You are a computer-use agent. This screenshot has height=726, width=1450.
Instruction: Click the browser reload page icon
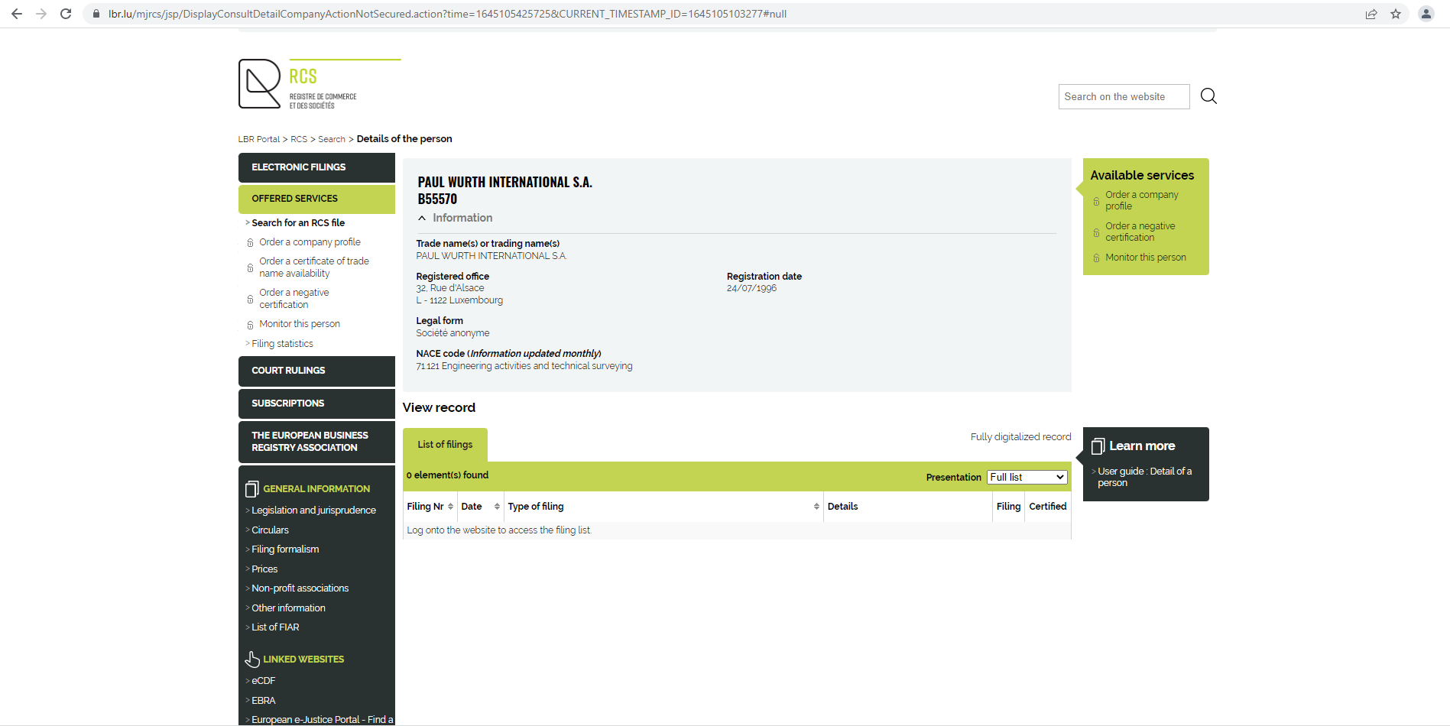tap(66, 14)
